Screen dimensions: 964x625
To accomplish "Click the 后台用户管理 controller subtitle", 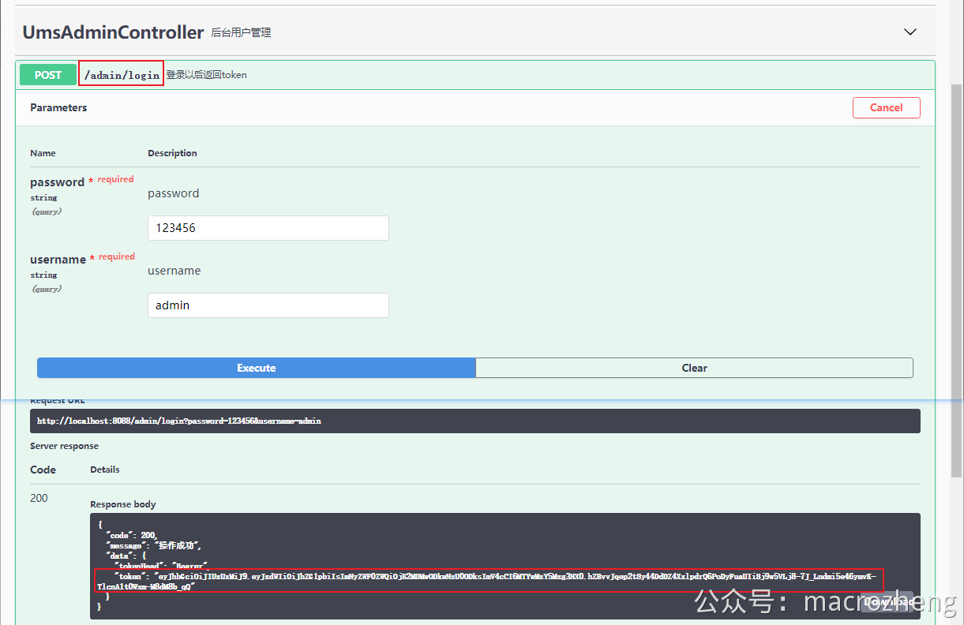I will (x=241, y=33).
